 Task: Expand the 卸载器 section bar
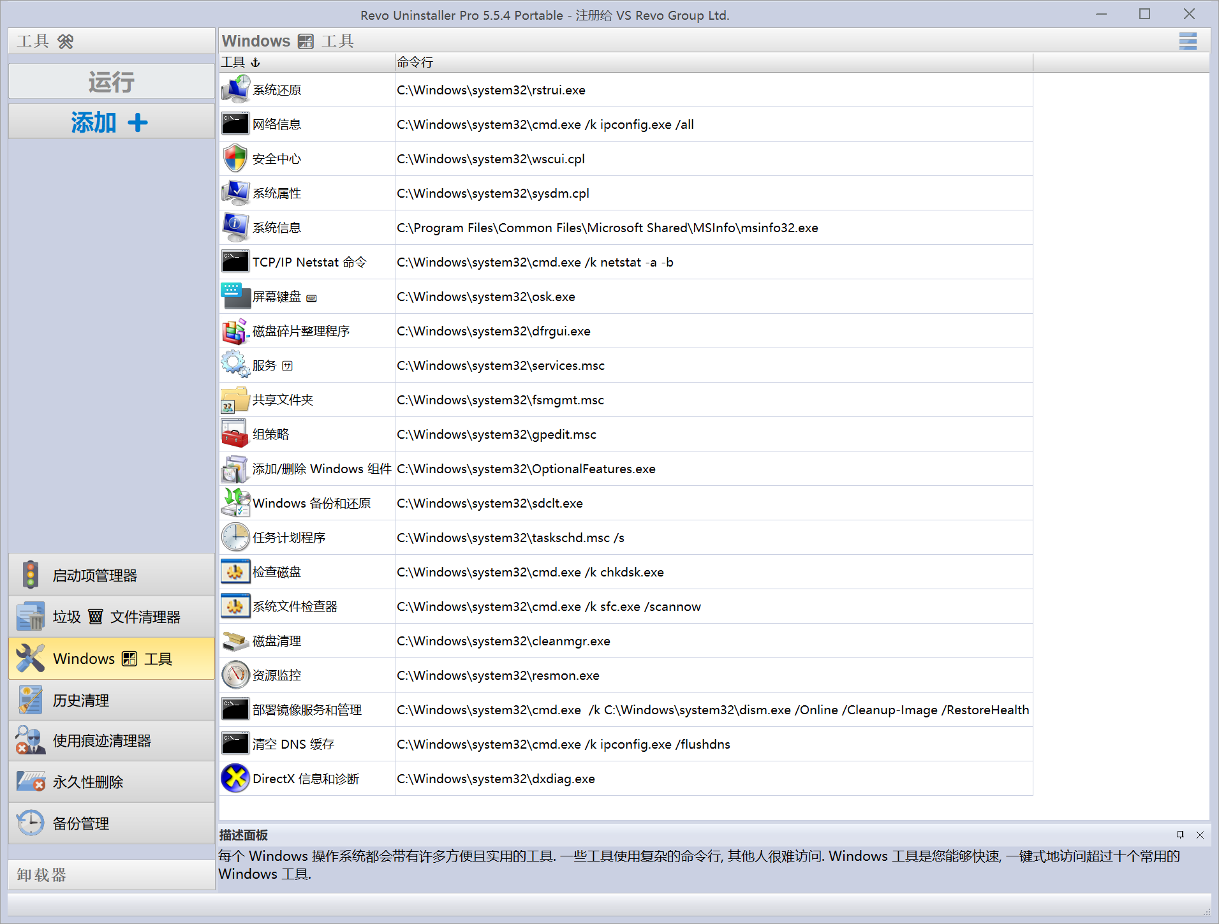click(112, 875)
